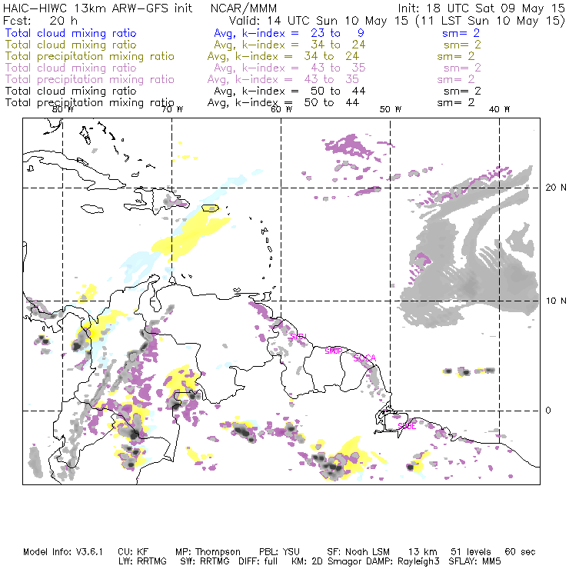Select the 13 km resolution text
The width and height of the screenshot is (569, 569).
point(423,552)
